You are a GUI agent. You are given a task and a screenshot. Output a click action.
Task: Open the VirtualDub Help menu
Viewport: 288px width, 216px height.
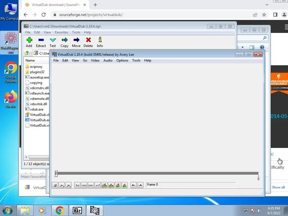(x=148, y=60)
